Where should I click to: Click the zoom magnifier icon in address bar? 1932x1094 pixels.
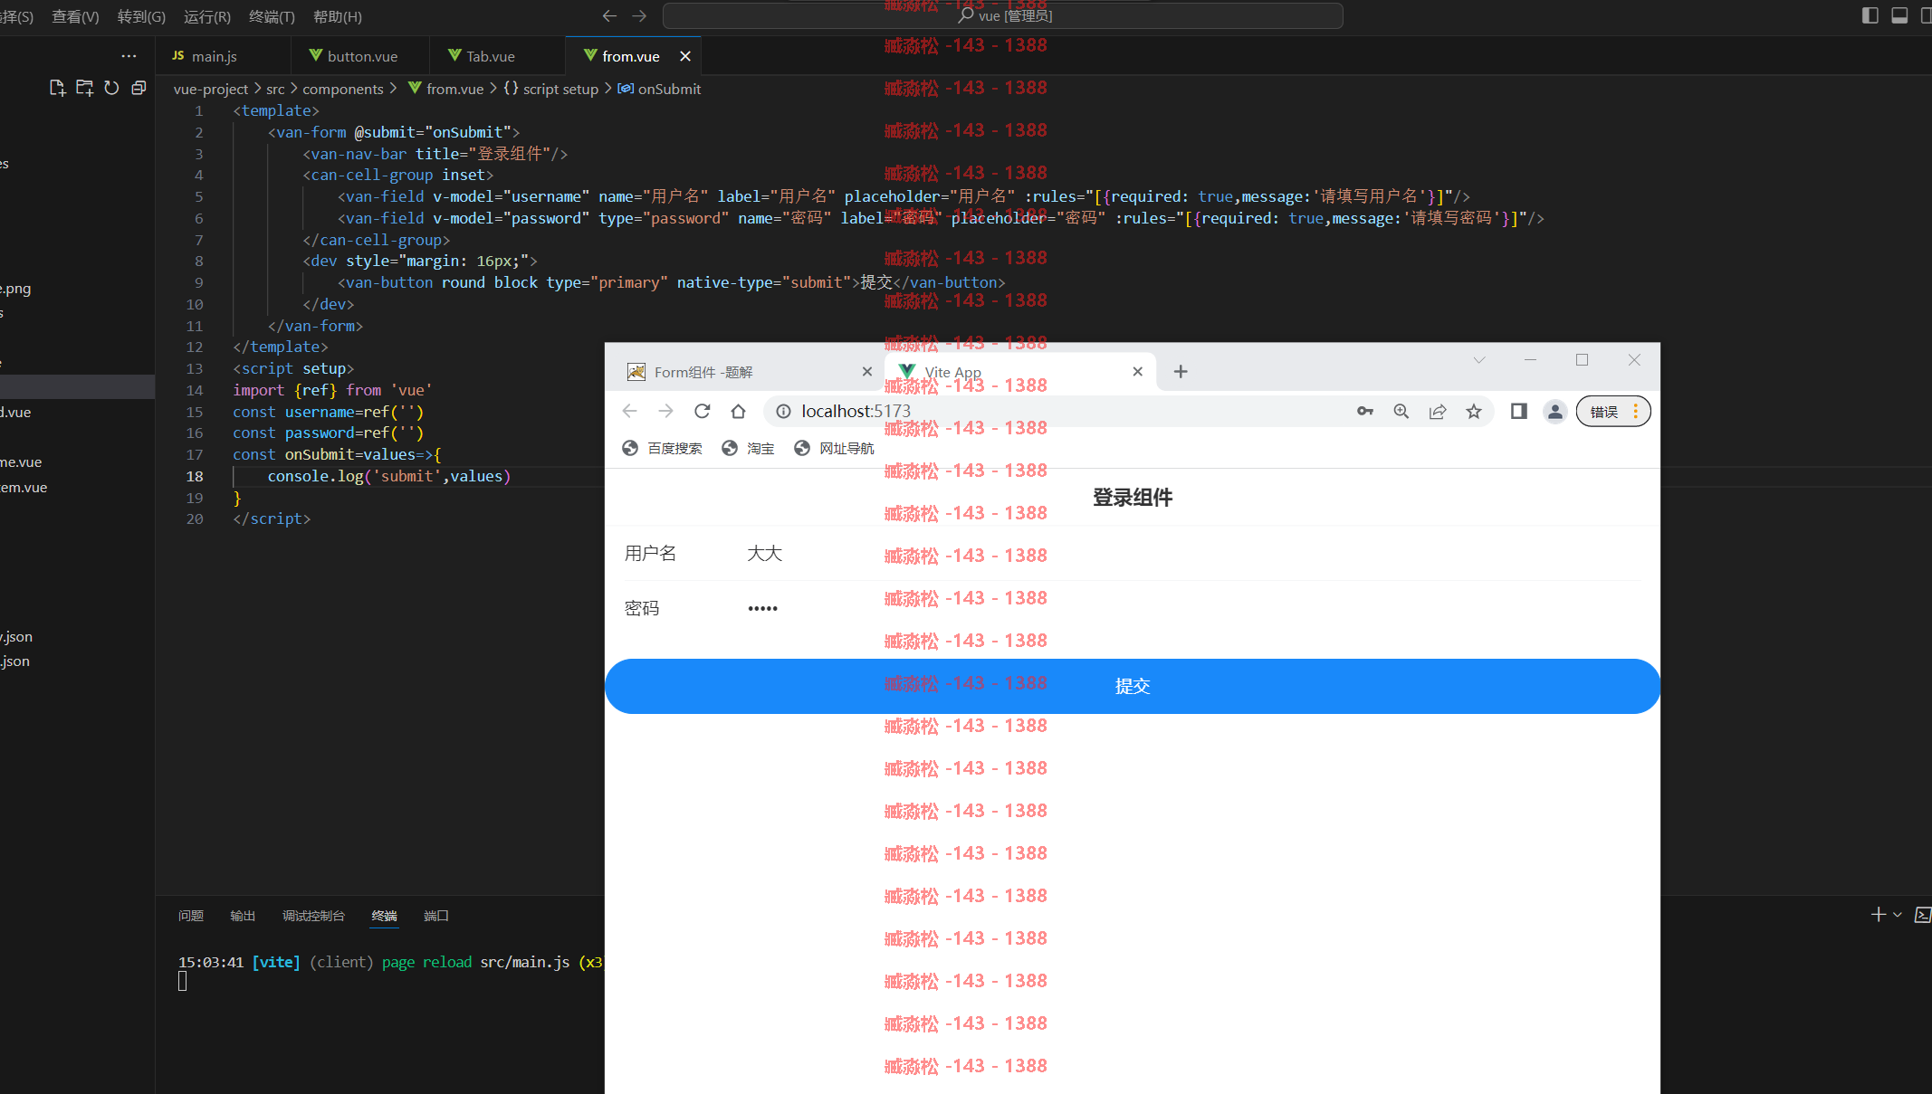pyautogui.click(x=1401, y=411)
